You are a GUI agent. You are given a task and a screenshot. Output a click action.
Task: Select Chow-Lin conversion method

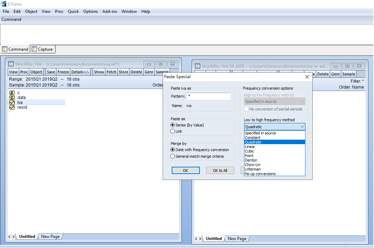point(274,165)
